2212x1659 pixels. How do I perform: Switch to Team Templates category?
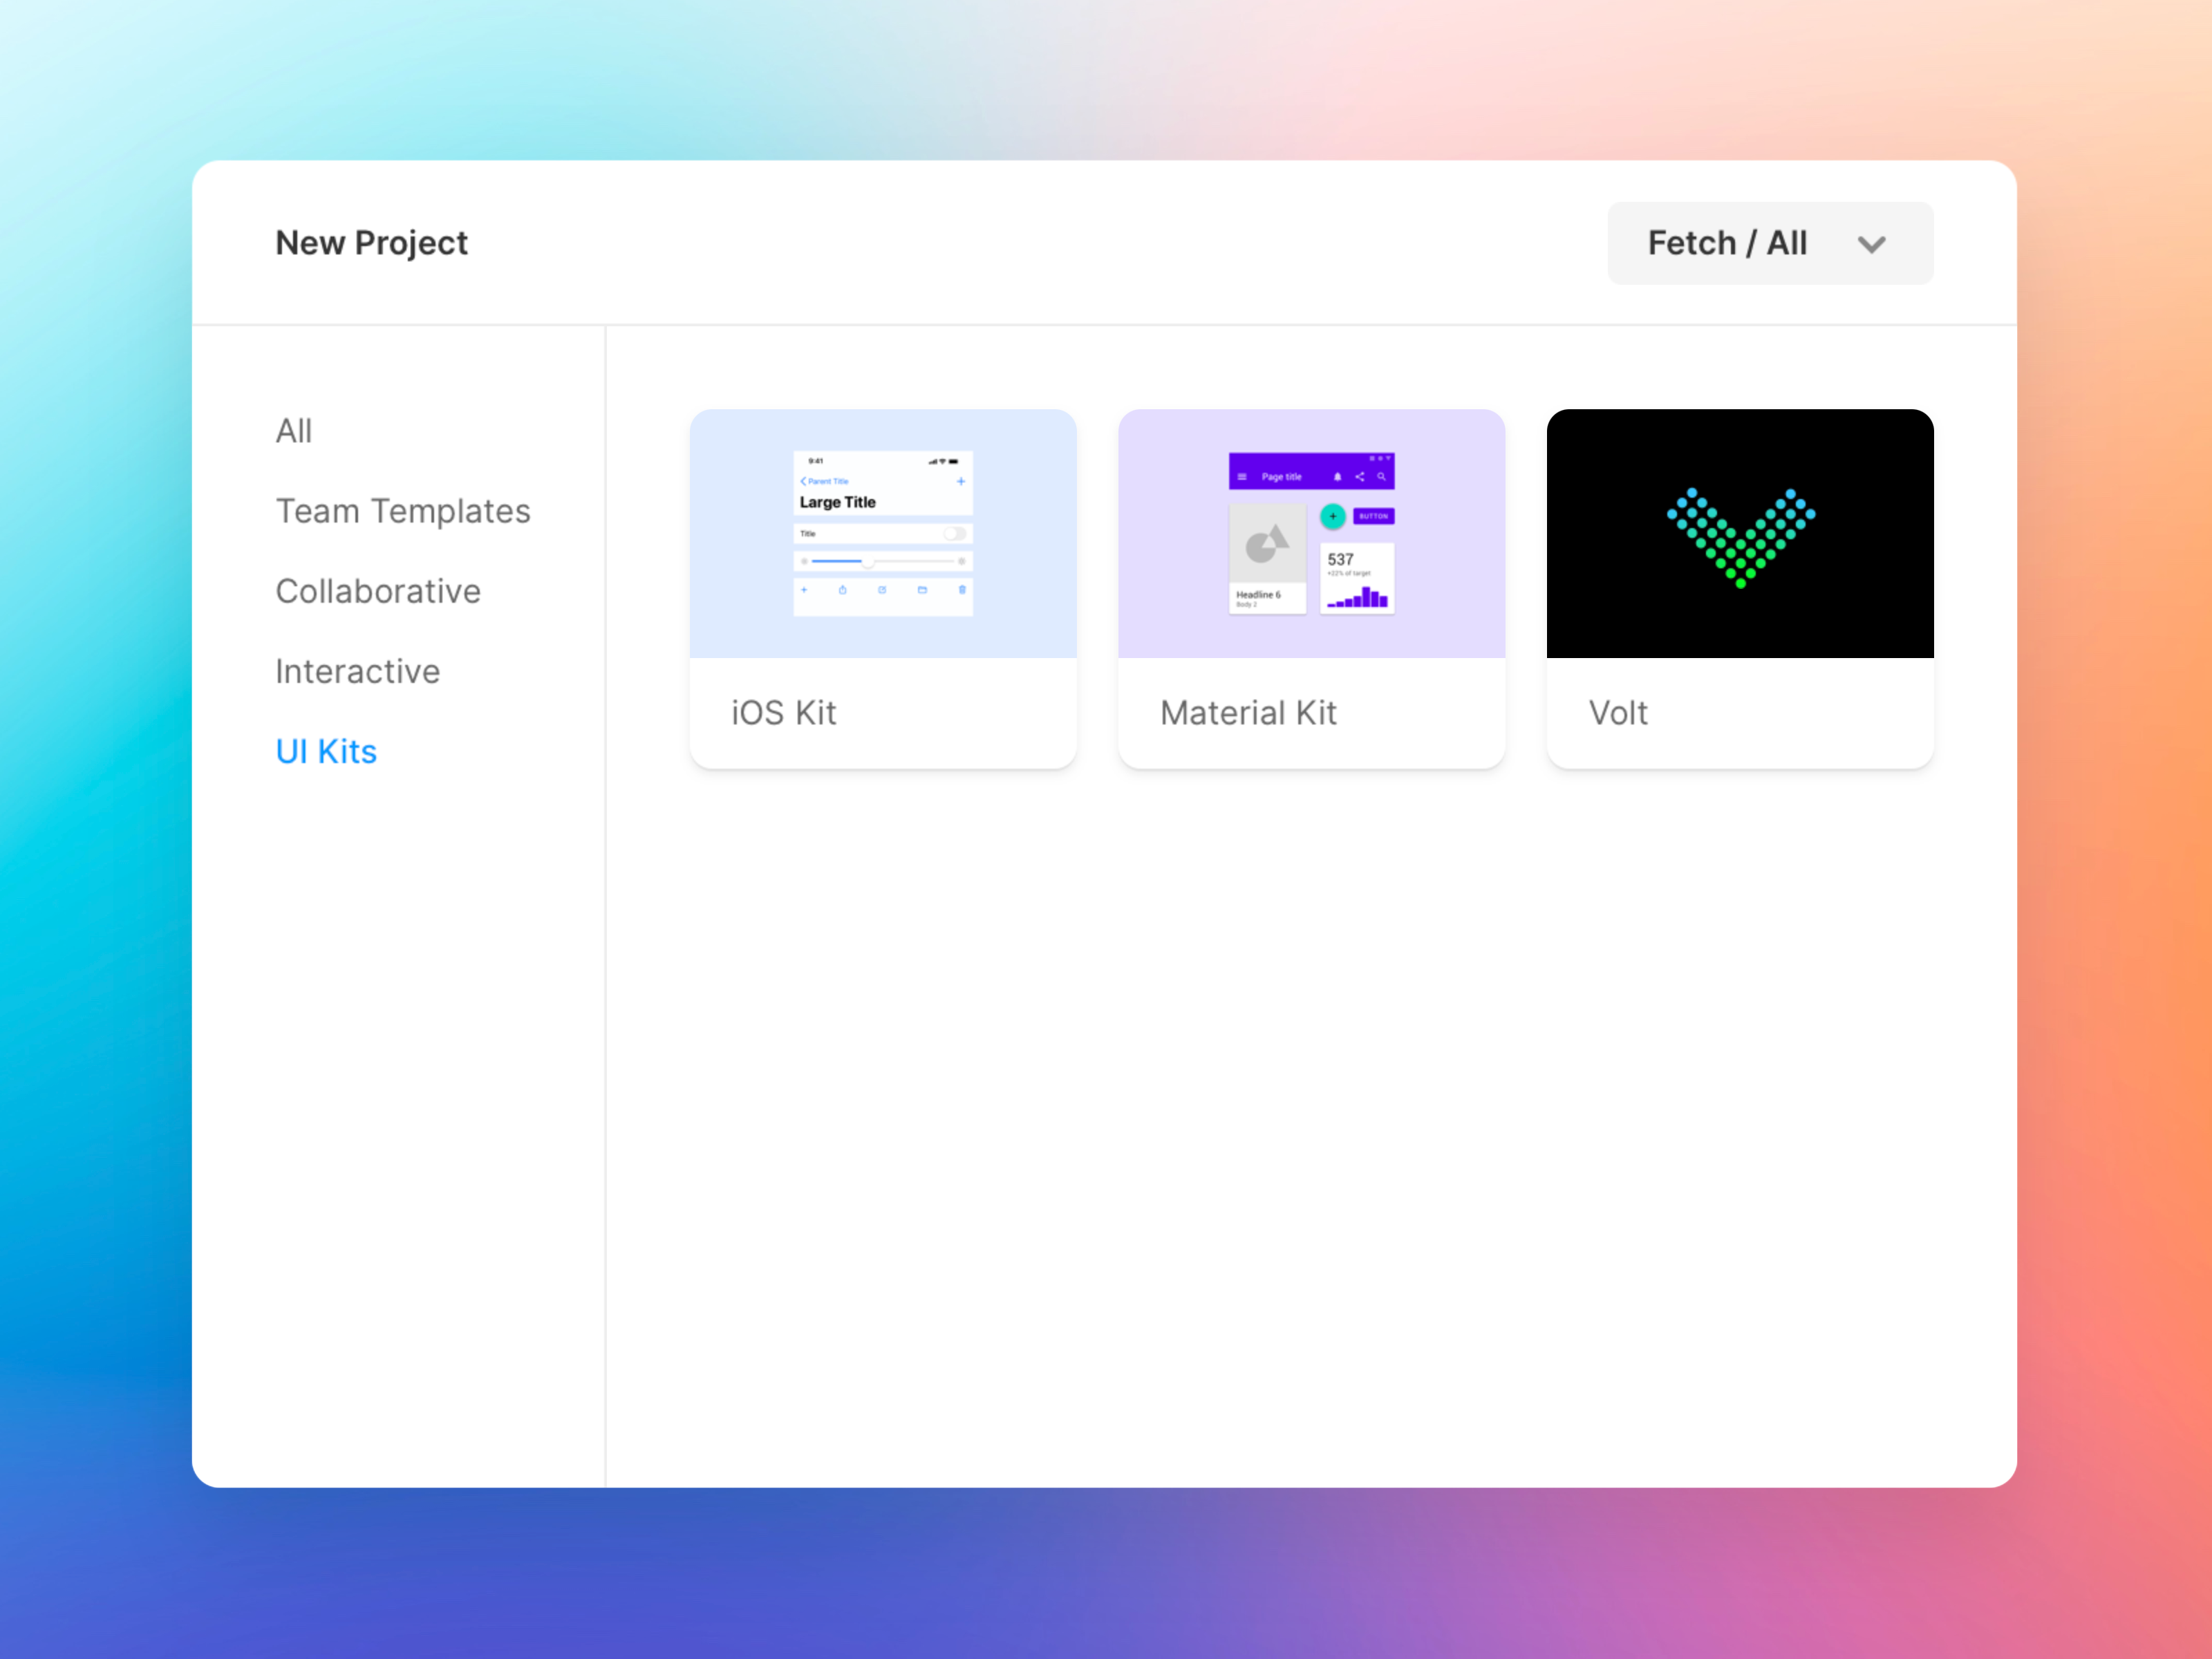[x=403, y=511]
